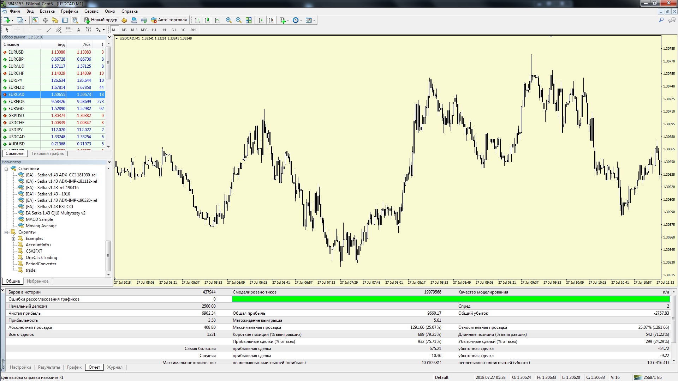Click the Strategy Tester magnifier icon
This screenshot has width=678, height=381.
tap(75, 20)
